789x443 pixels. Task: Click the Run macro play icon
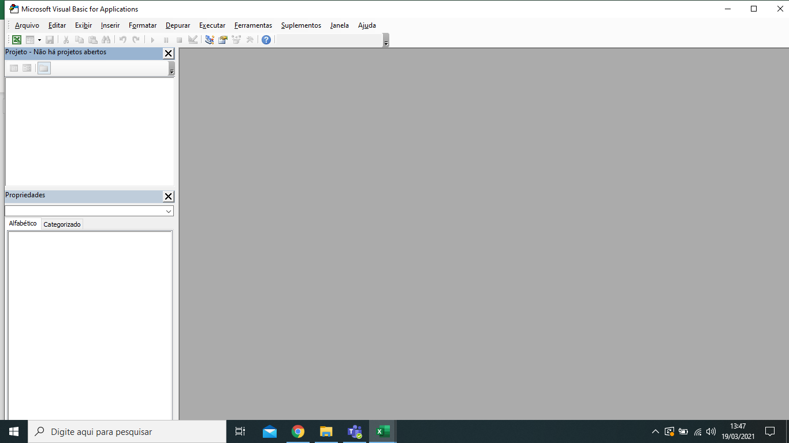[x=152, y=40]
